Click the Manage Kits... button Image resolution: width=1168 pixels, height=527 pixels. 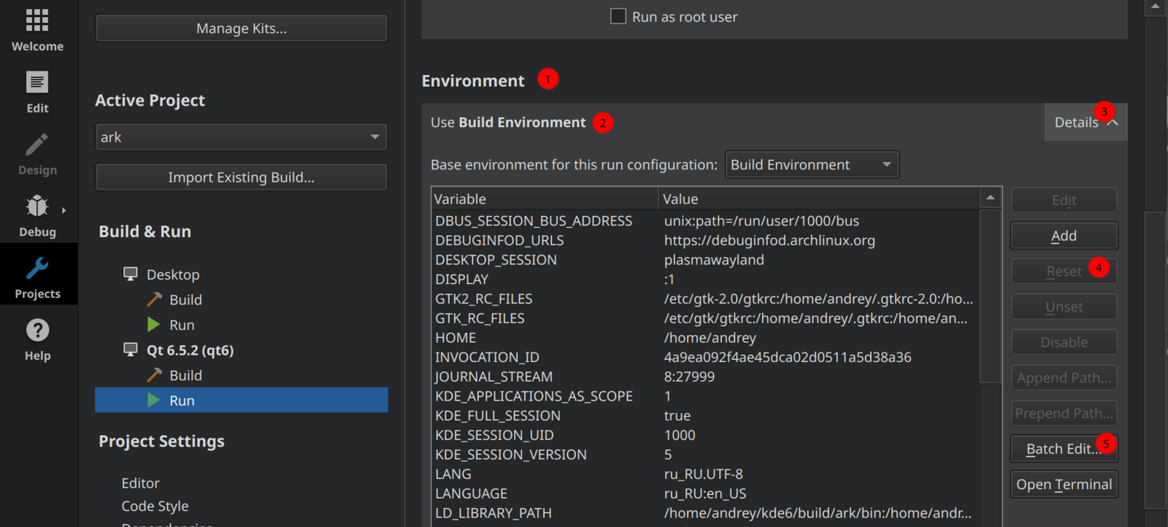coord(241,28)
